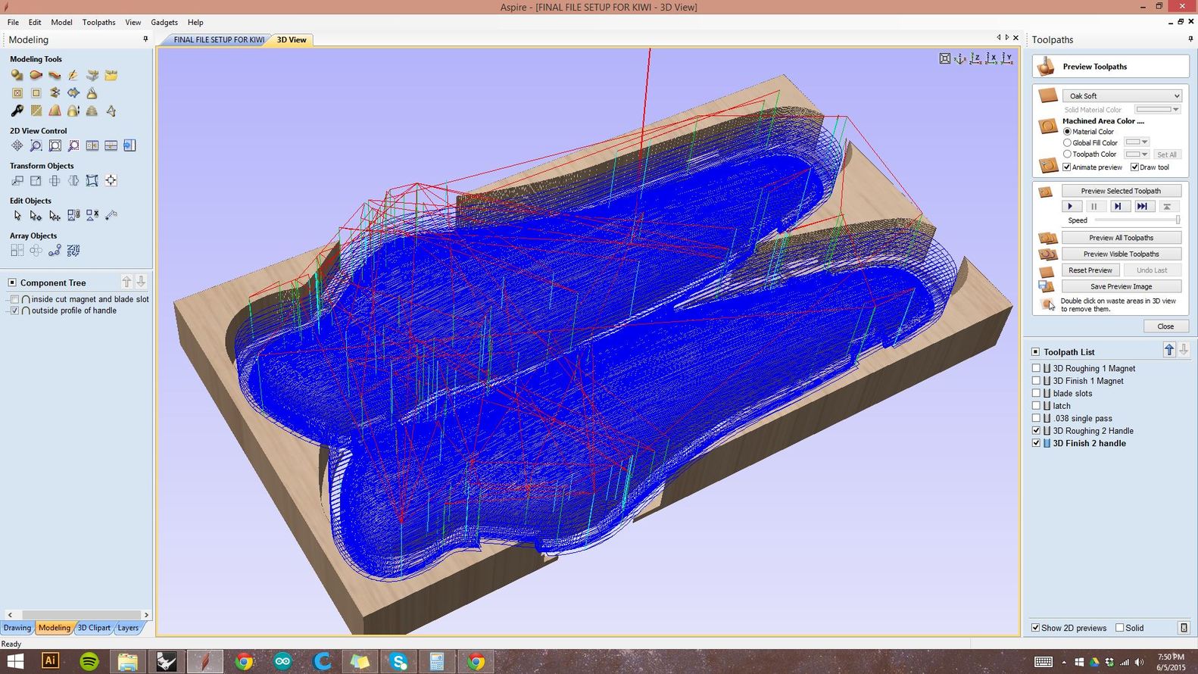This screenshot has height=674, width=1198.
Task: Open the Gadgets menu
Action: pos(164,22)
